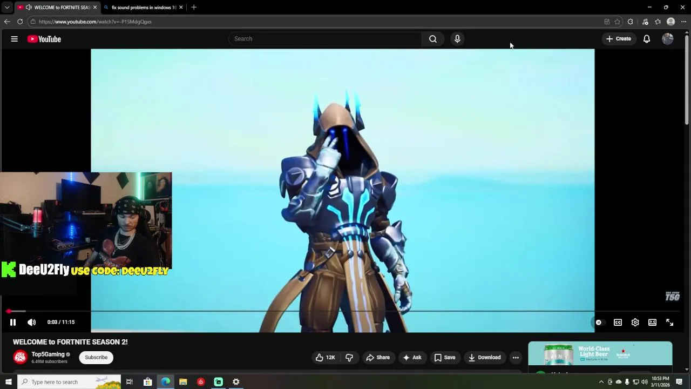Enter full screen in the video player
Image resolution: width=691 pixels, height=389 pixels.
pos(670,323)
